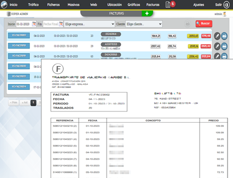Go to the Inicio menu
This screenshot has width=233, height=178.
pyautogui.click(x=14, y=5)
